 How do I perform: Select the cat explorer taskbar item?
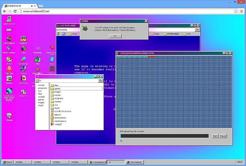pos(134,162)
